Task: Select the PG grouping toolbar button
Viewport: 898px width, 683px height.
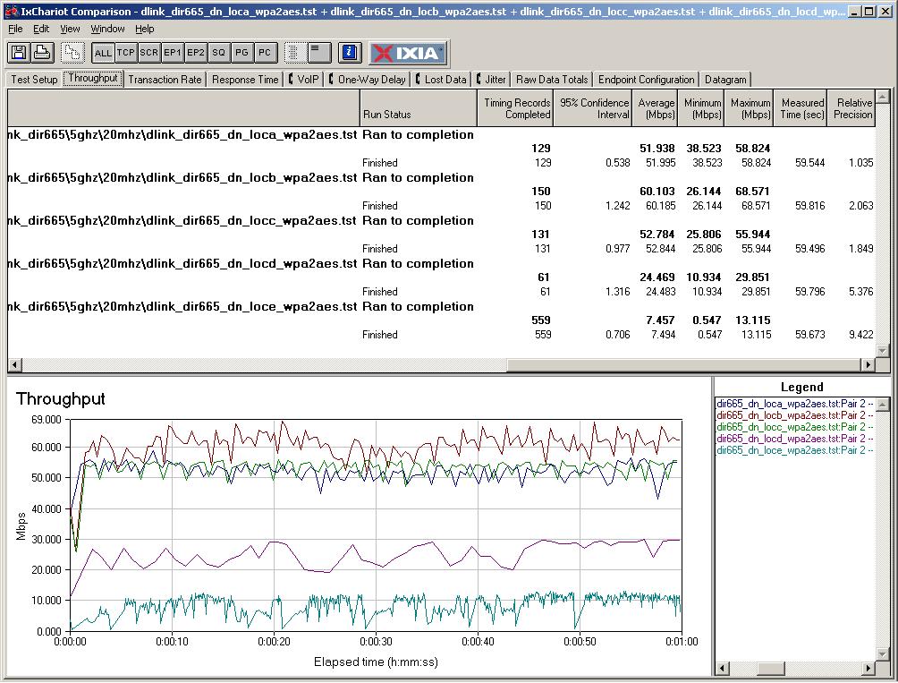Action: tap(241, 53)
